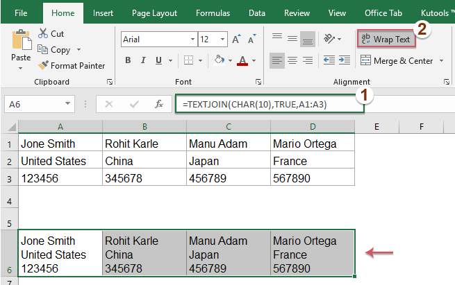Click the Decrease Indent icon
The width and height of the screenshot is (455, 285).
(329, 60)
